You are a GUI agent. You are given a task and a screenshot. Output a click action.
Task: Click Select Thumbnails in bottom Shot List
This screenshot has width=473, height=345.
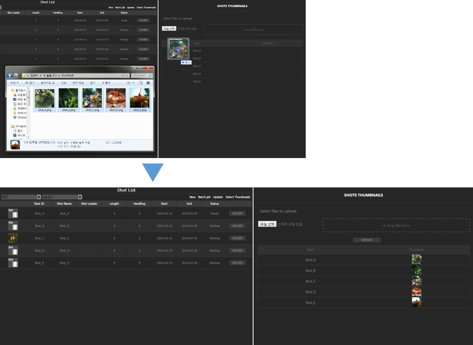(238, 197)
